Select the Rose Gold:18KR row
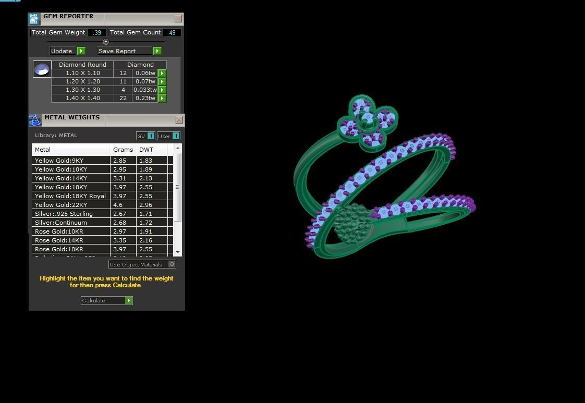 [102, 249]
